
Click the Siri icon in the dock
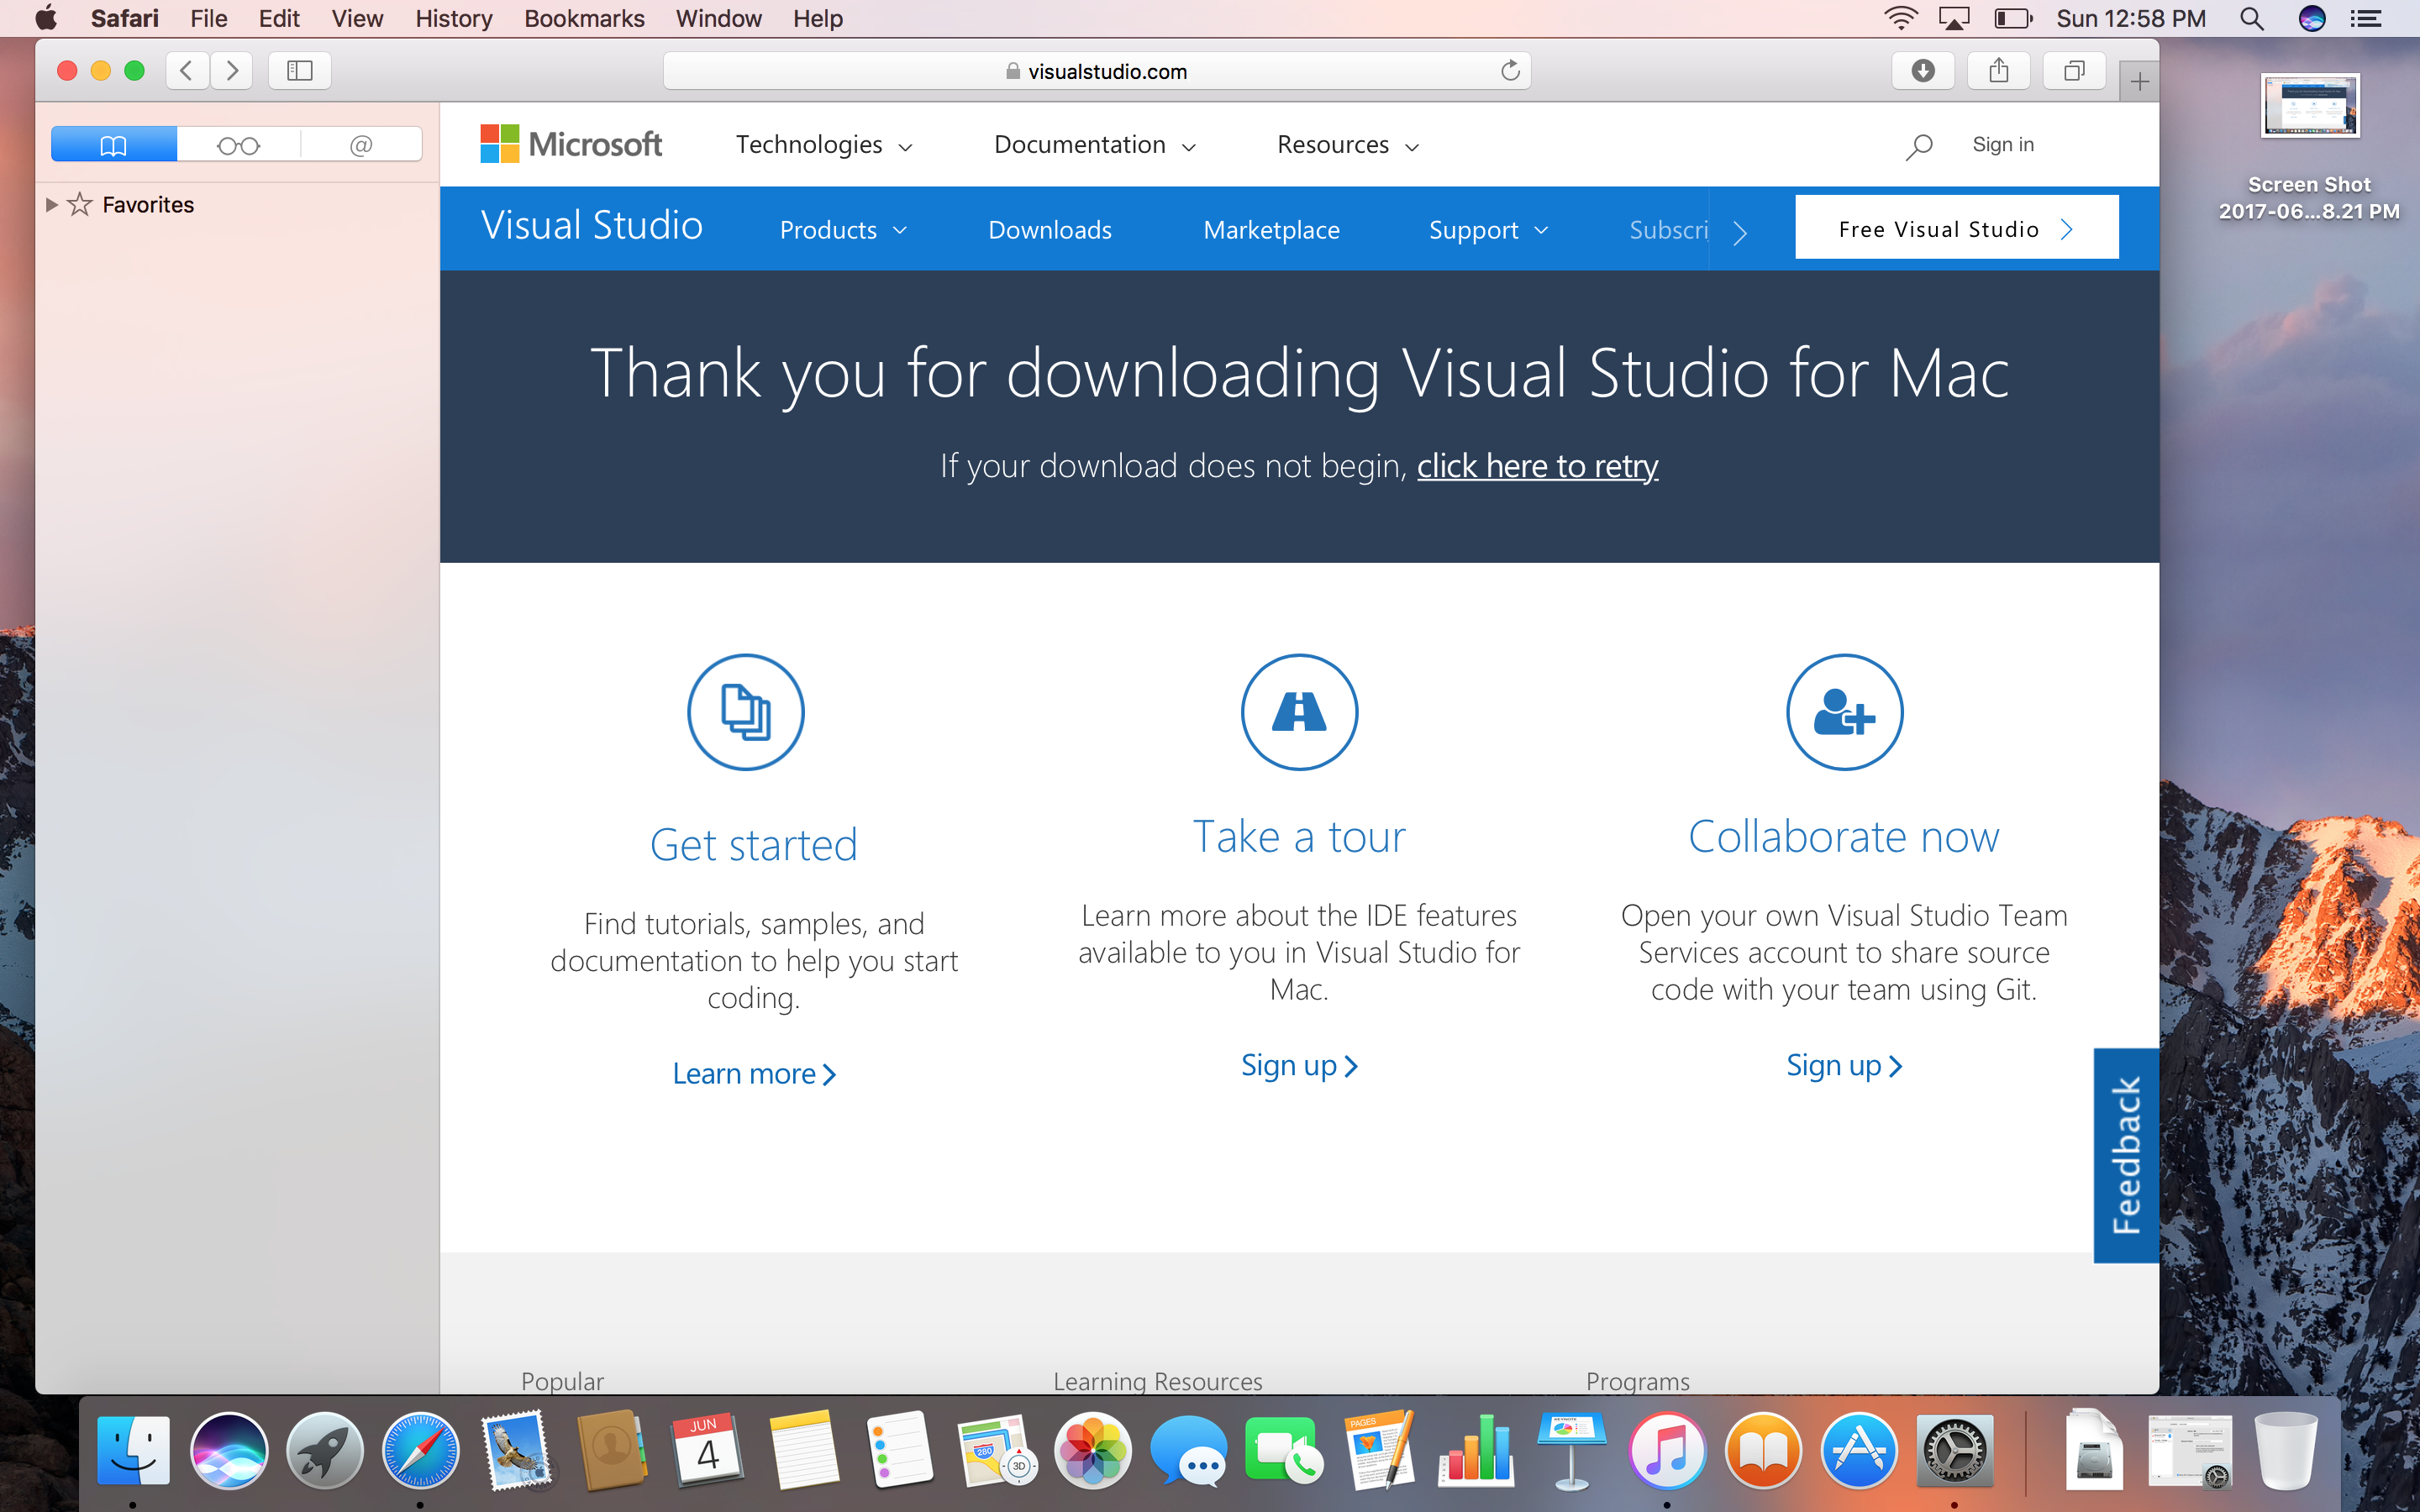pos(230,1446)
